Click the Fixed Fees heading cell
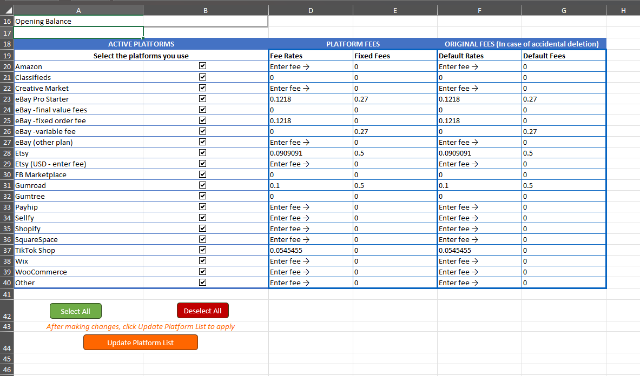This screenshot has width=640, height=376. [x=395, y=56]
